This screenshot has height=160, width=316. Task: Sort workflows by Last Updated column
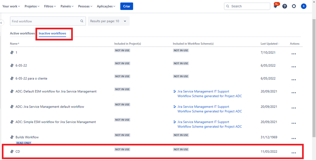click(270, 44)
